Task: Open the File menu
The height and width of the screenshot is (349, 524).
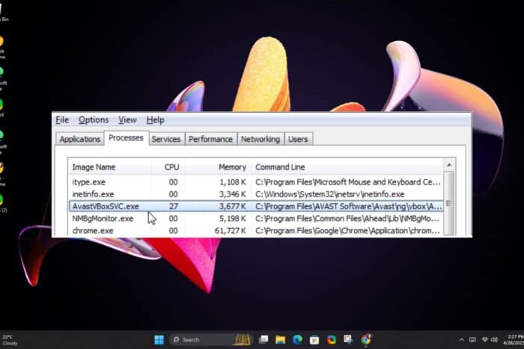Action: pos(62,120)
